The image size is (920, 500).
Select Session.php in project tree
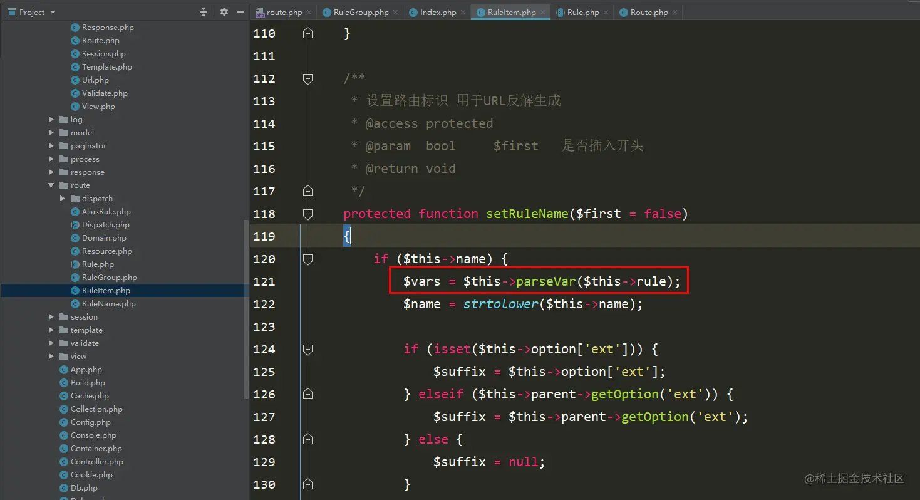click(x=103, y=53)
